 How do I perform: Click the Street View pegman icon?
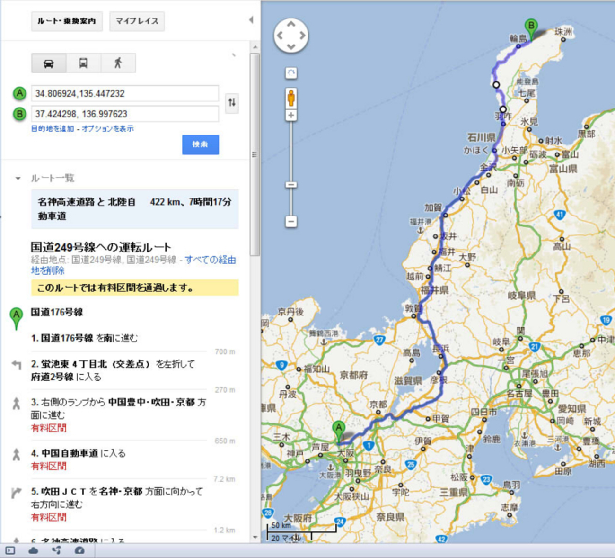coord(291,98)
